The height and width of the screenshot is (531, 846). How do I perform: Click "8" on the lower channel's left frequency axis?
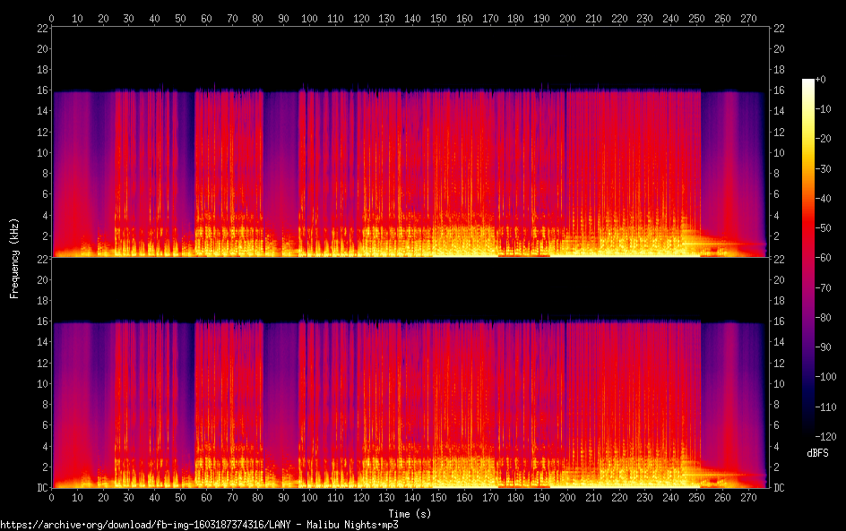tap(45, 405)
